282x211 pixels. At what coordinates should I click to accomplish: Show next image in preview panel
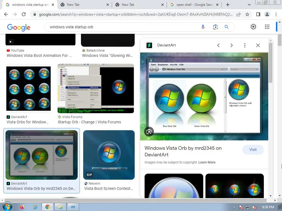pyautogui.click(x=232, y=45)
